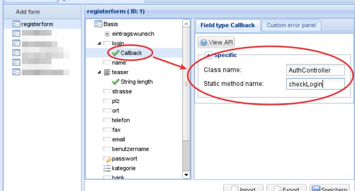
Task: Click the passwort key field icon
Action: point(107,159)
